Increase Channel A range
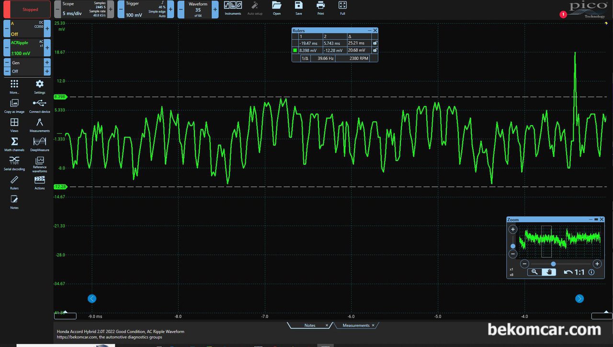The height and width of the screenshot is (347, 613). click(x=47, y=29)
